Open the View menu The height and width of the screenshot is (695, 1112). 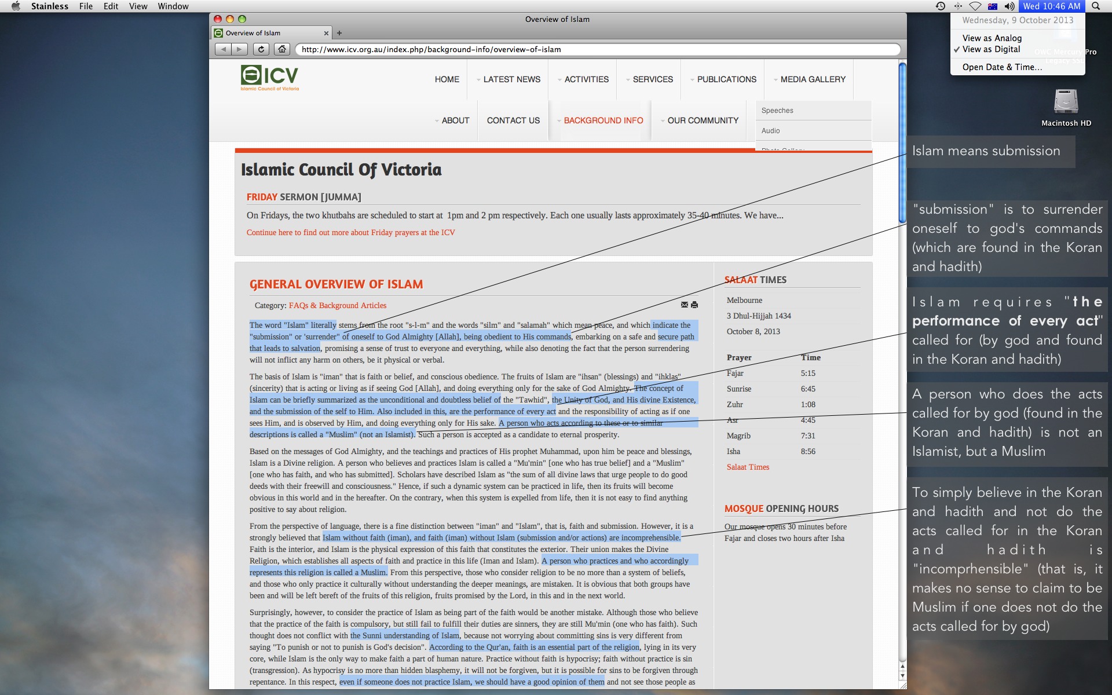[x=138, y=6]
